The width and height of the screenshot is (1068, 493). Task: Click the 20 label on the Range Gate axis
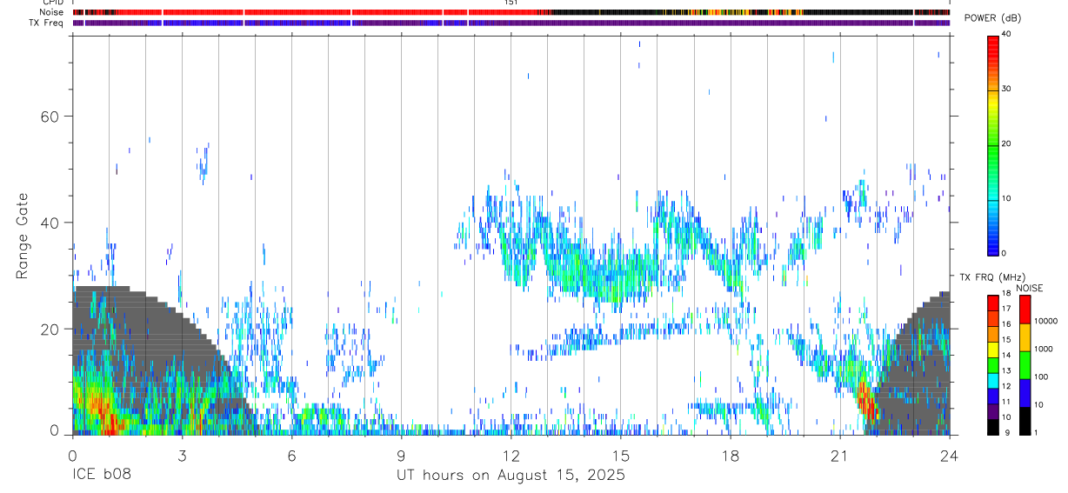click(51, 329)
